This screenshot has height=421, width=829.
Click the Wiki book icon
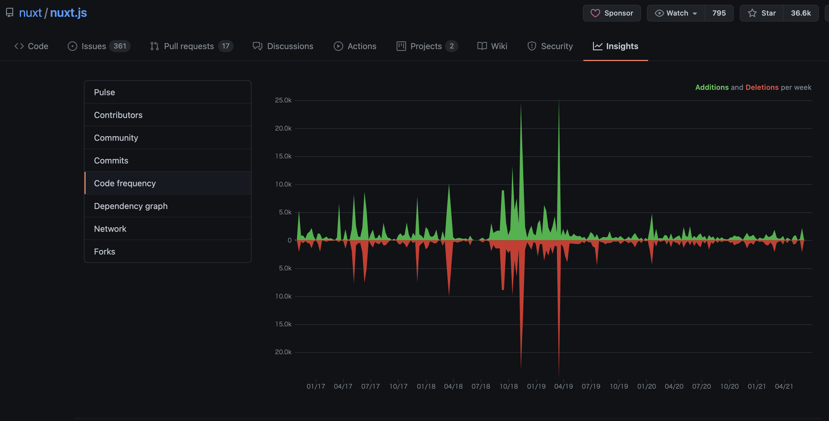click(482, 46)
